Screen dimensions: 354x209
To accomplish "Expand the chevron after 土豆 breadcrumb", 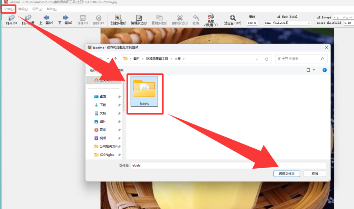I will [184, 59].
